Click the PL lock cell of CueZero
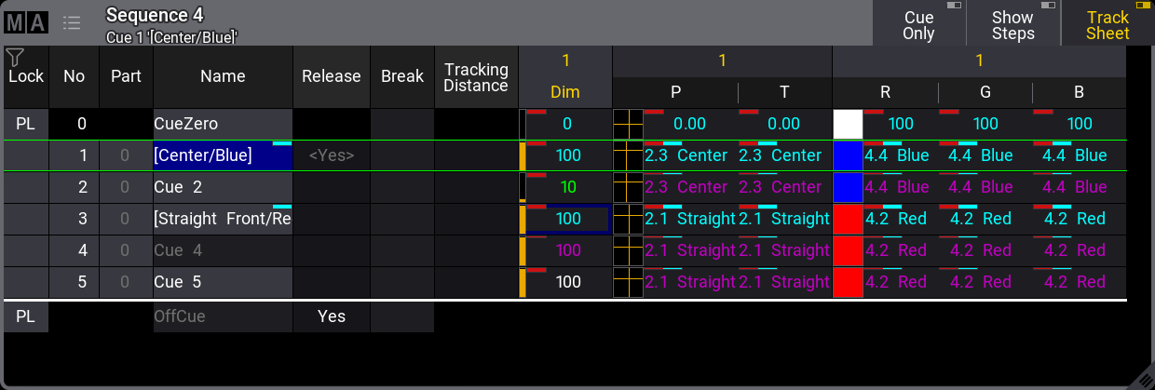The width and height of the screenshot is (1155, 390). pos(26,124)
